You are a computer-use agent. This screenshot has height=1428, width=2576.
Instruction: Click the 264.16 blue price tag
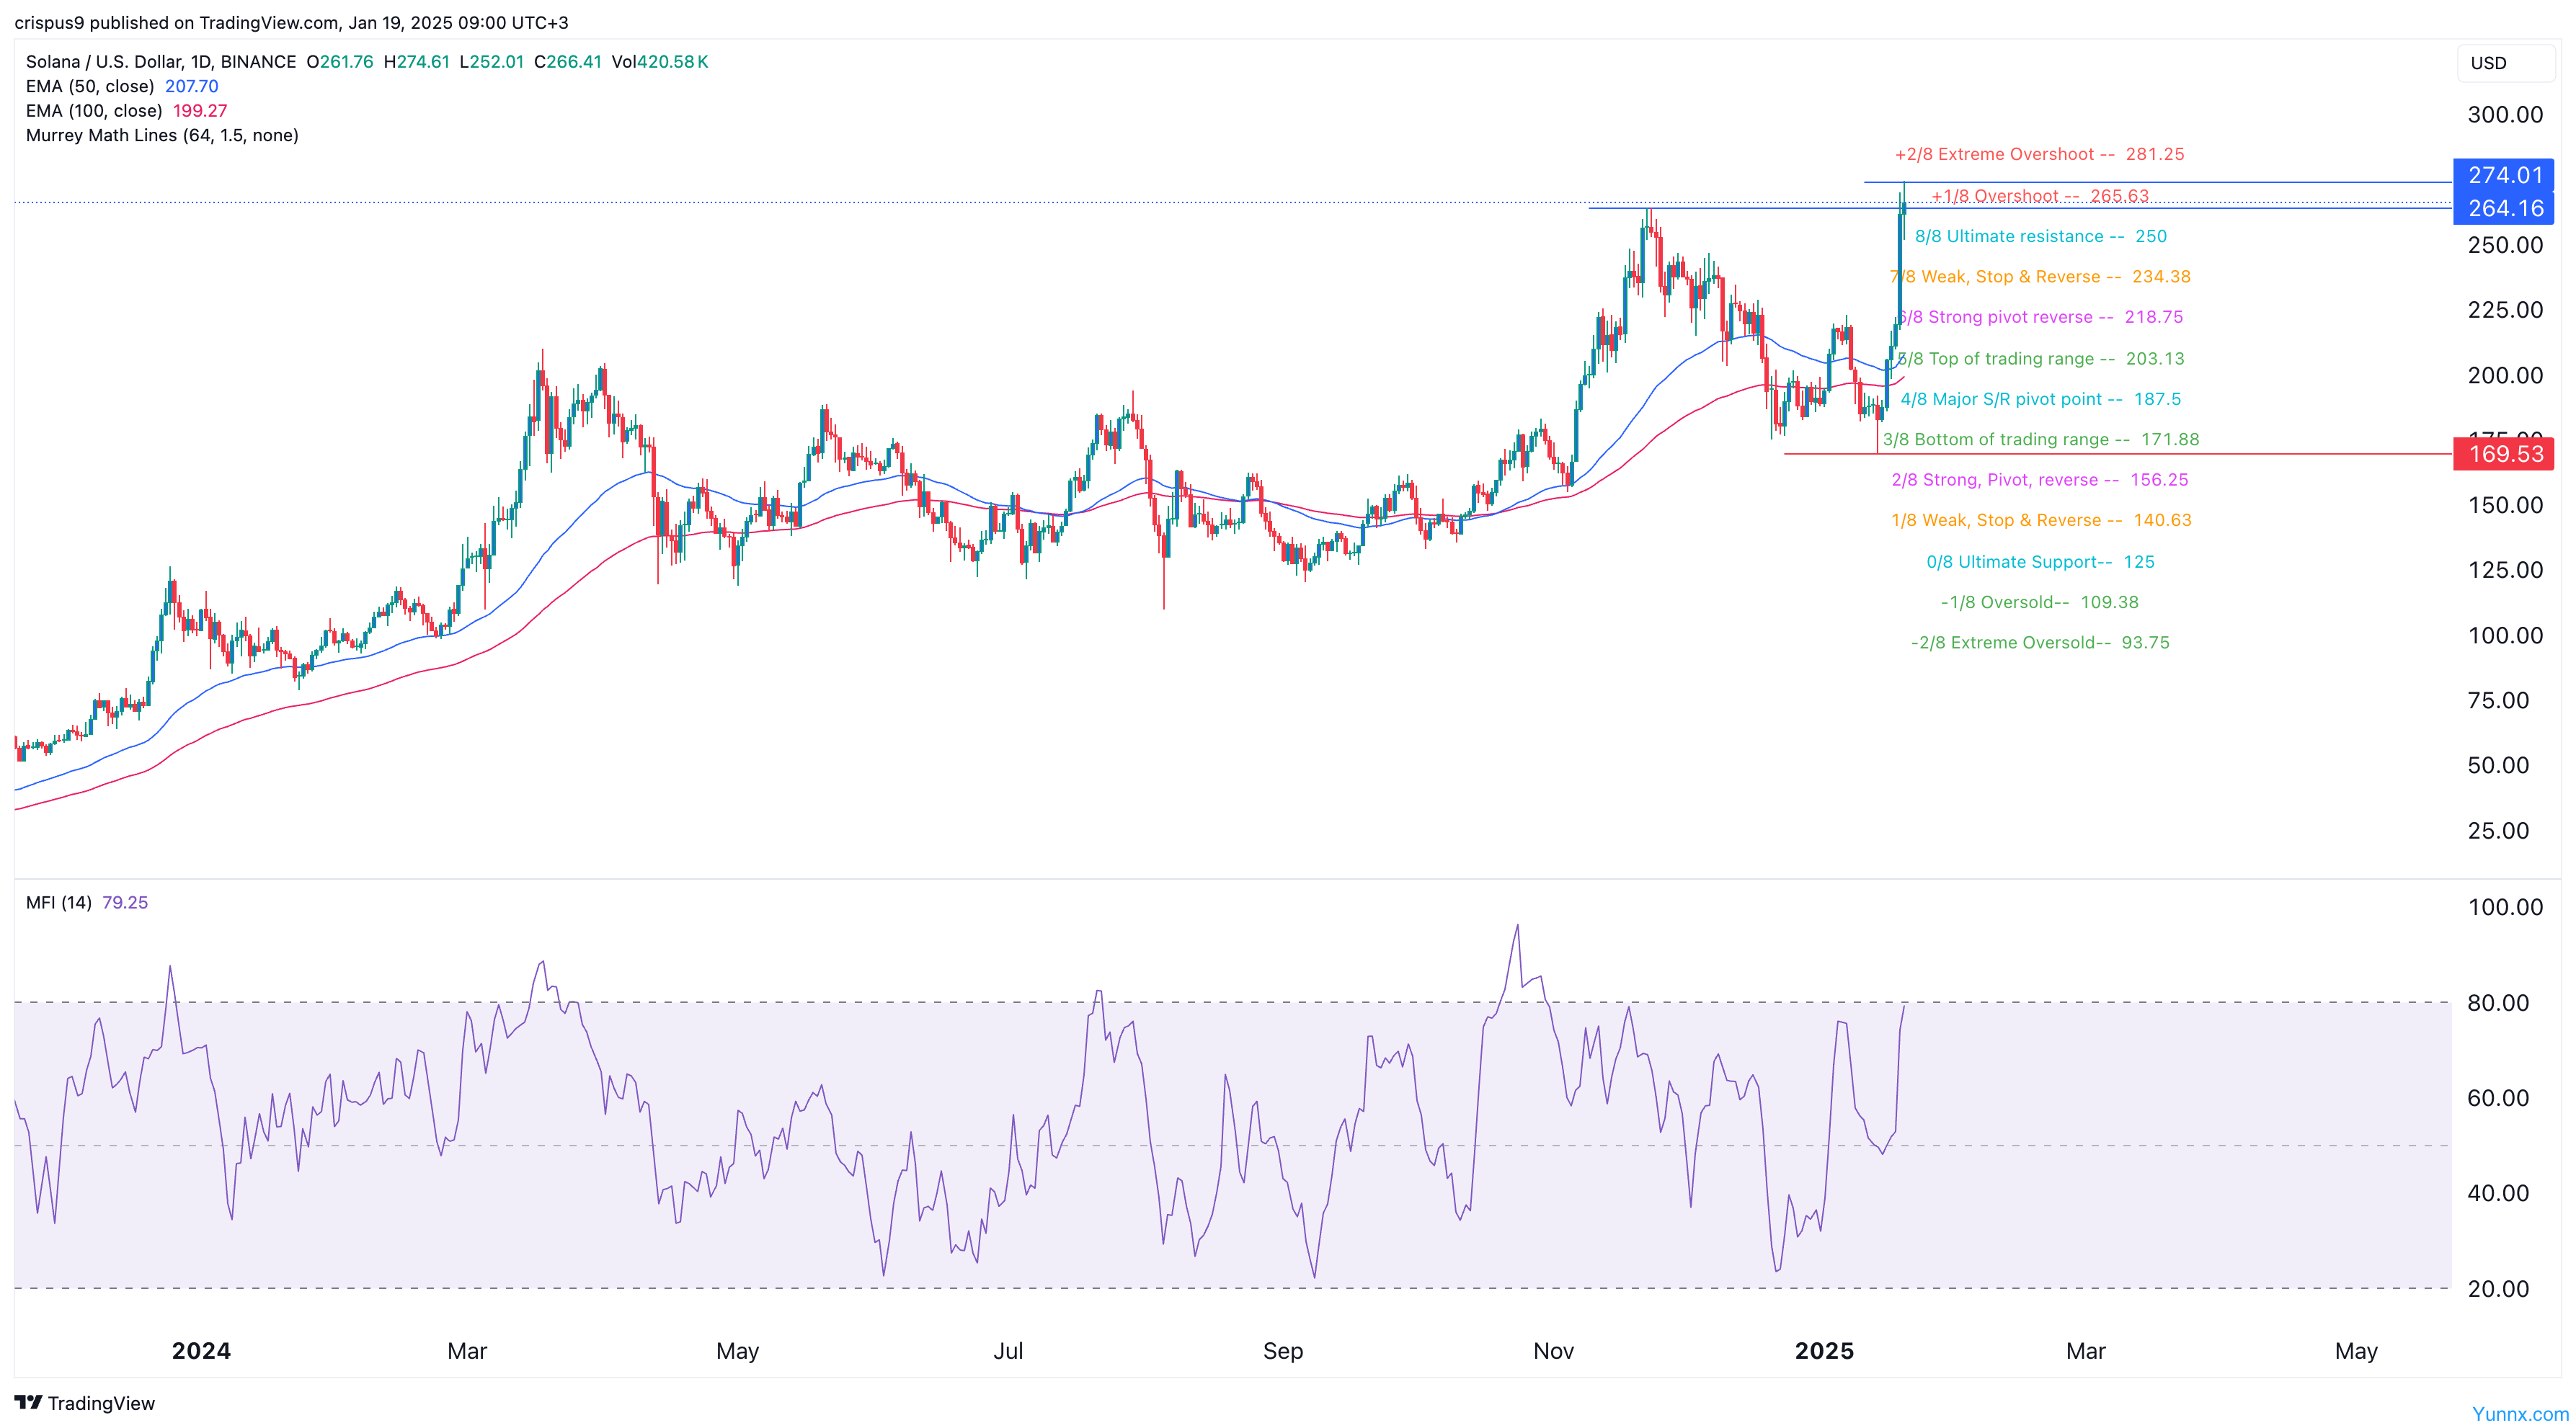pos(2503,207)
